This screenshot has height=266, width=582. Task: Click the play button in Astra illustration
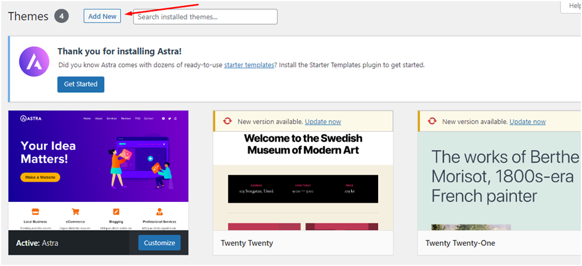pos(150,159)
